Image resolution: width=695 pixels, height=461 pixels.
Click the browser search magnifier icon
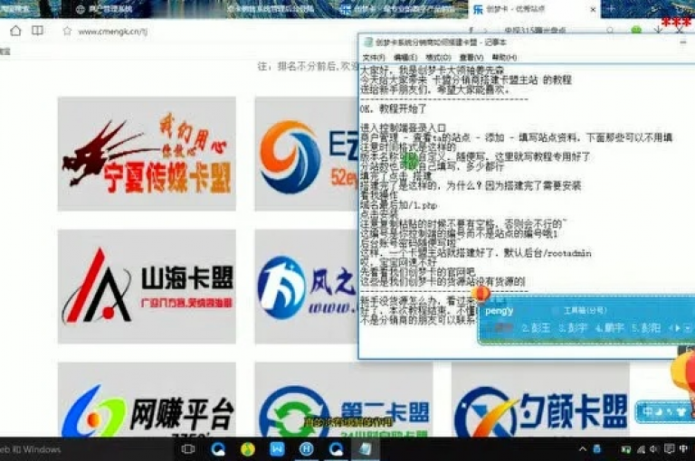[x=610, y=30]
